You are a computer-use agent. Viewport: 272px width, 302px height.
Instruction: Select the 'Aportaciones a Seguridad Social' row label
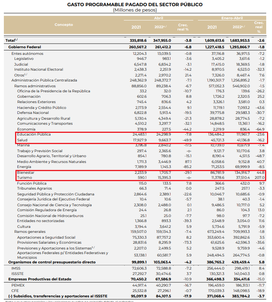coord(46,237)
